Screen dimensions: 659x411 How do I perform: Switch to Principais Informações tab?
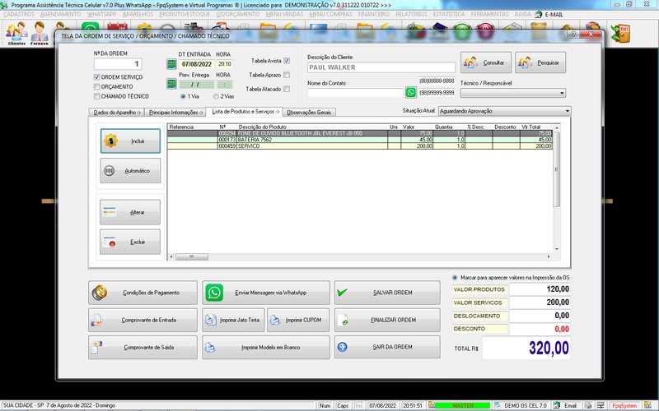click(x=175, y=113)
